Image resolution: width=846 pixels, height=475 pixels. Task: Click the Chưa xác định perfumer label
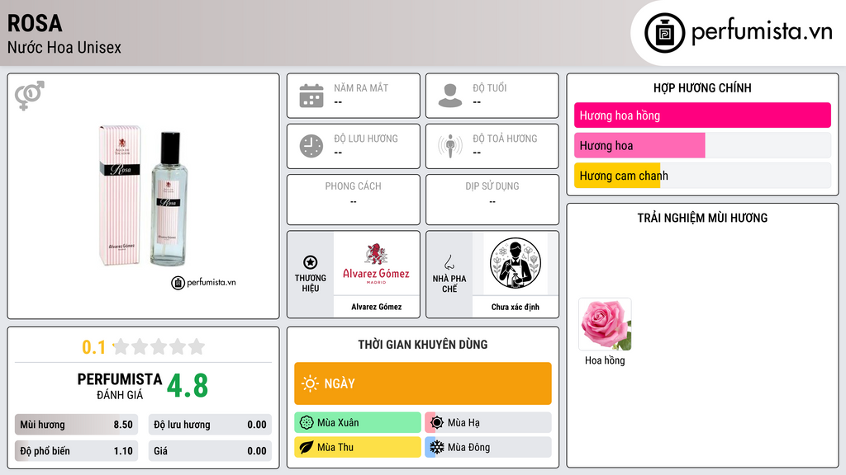[516, 307]
